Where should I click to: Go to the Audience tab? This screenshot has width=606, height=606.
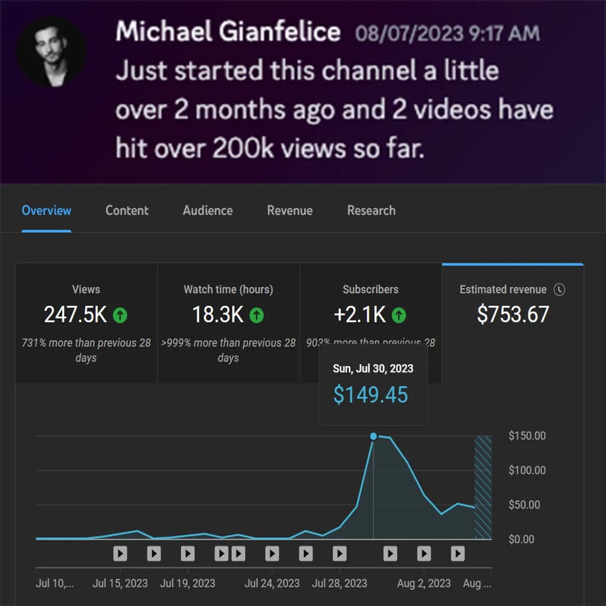[x=208, y=210]
